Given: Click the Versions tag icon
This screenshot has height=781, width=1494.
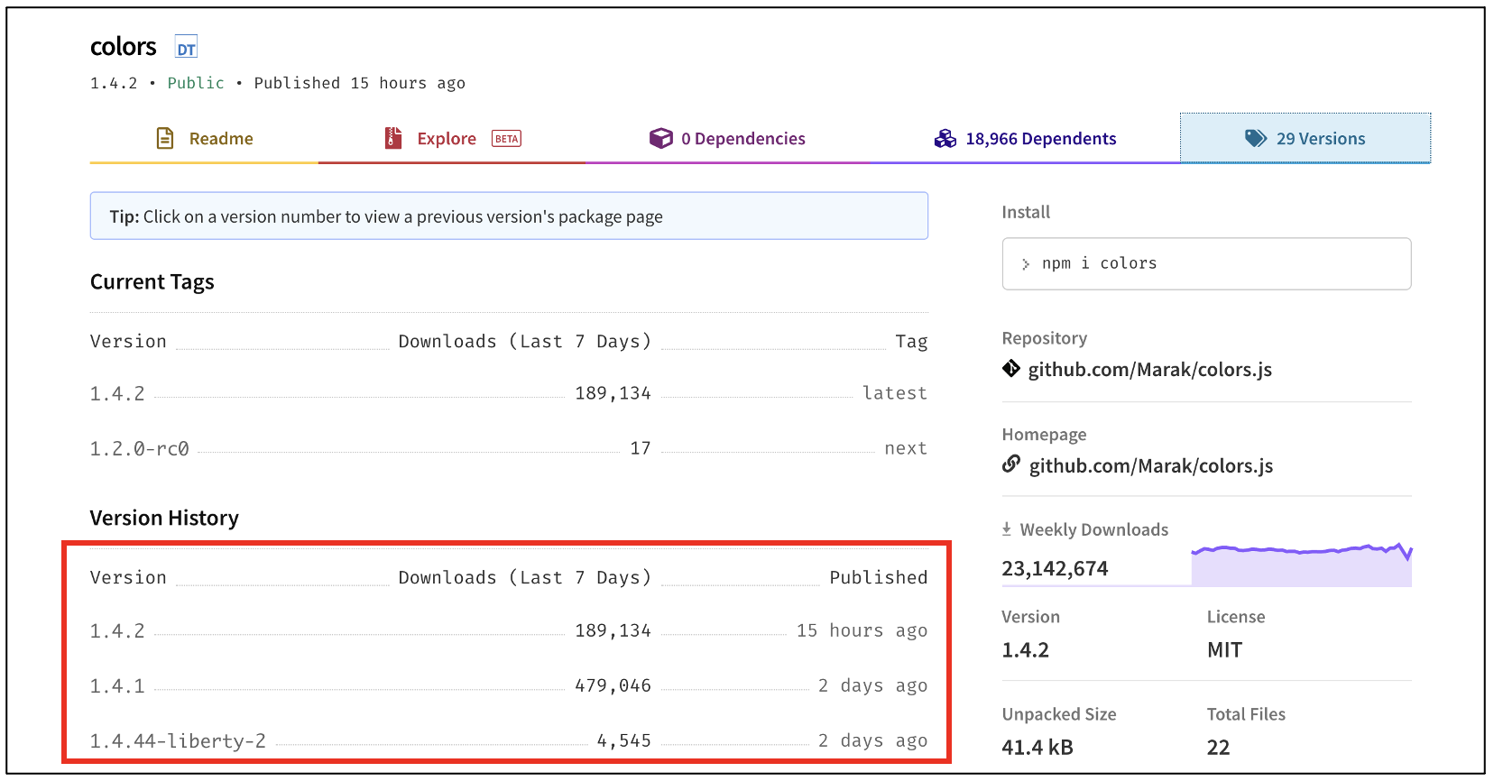Looking at the screenshot, I should (x=1255, y=138).
